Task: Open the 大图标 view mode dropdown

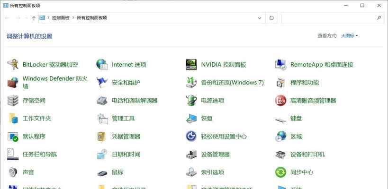Action: [350, 36]
